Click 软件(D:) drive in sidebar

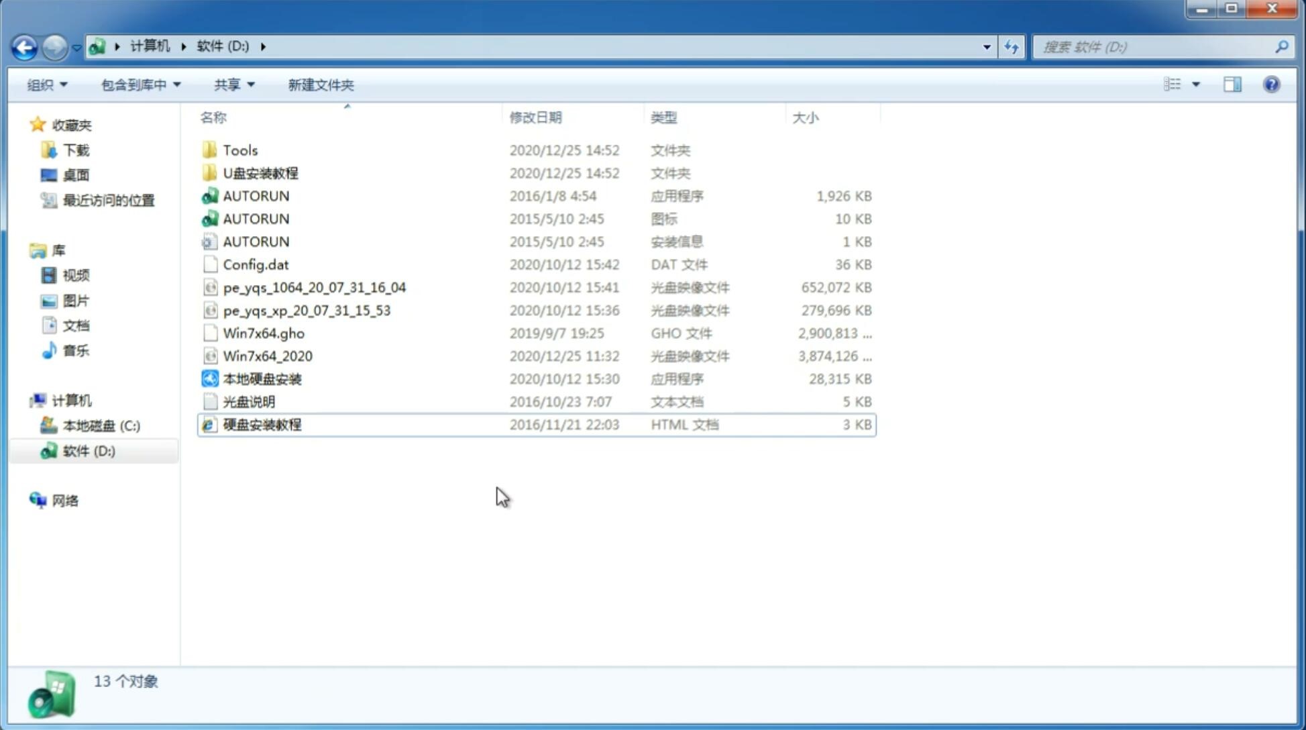click(88, 450)
